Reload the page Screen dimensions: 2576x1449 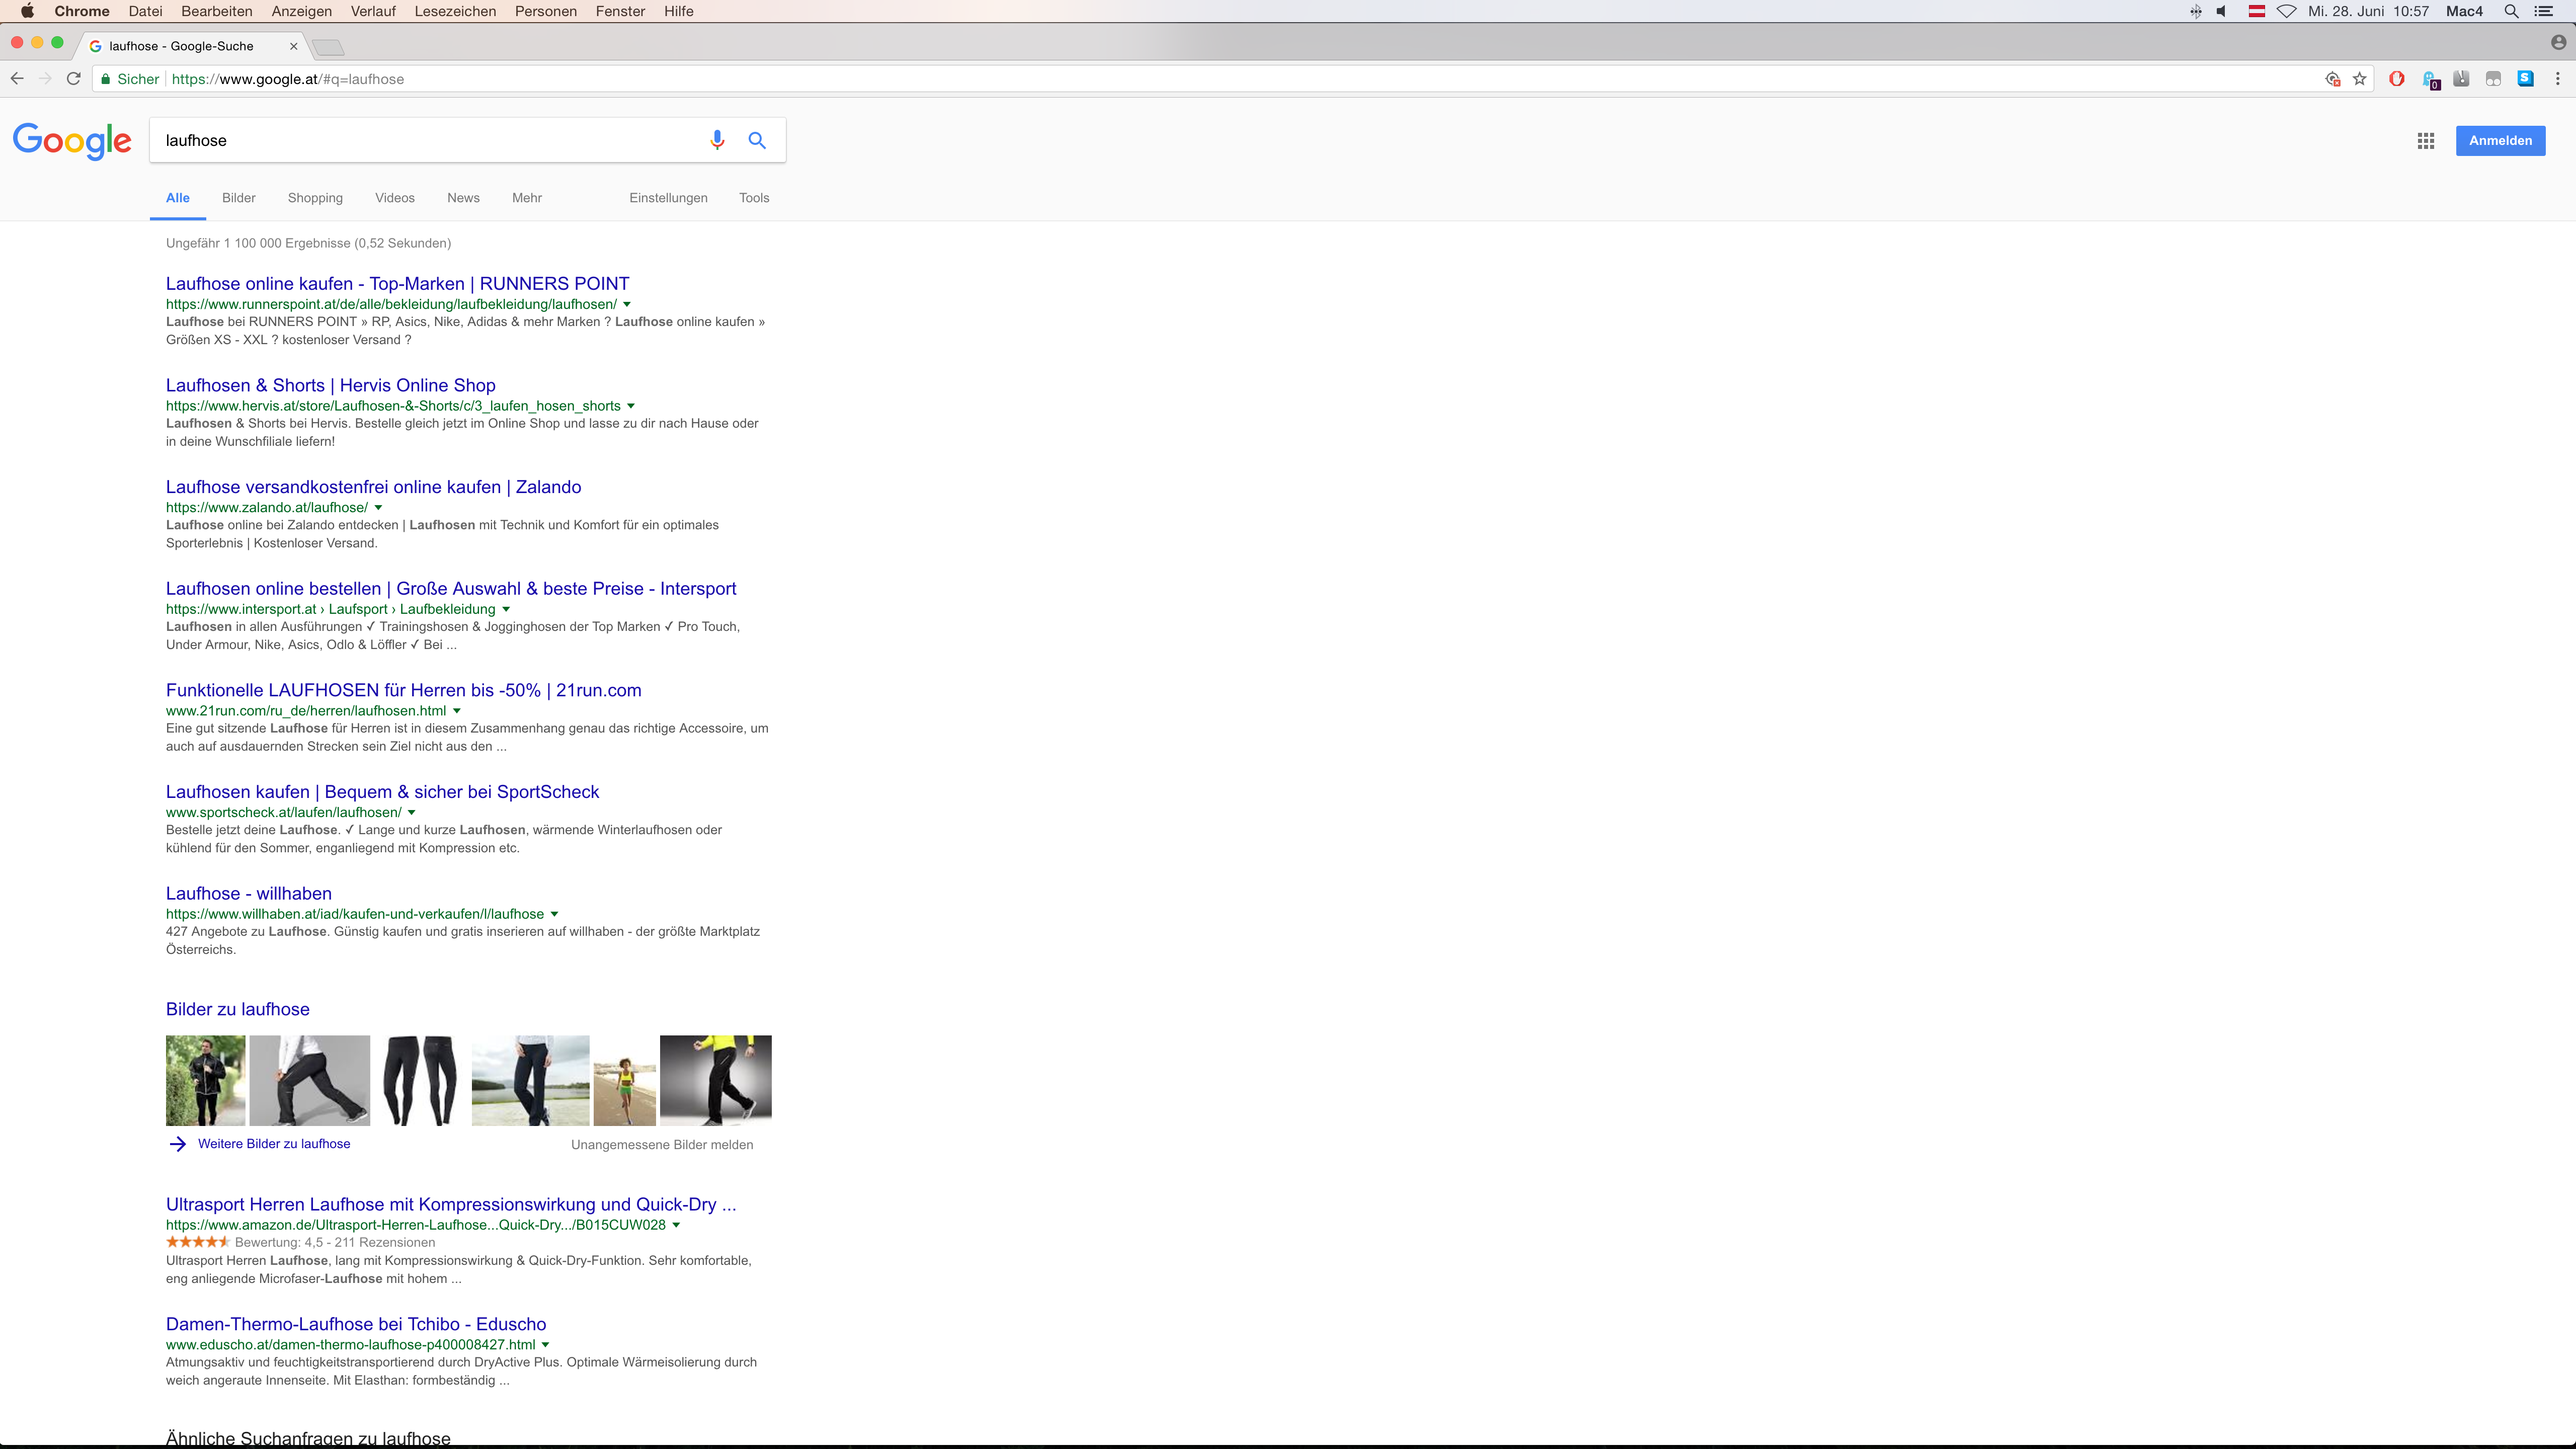coord(73,79)
